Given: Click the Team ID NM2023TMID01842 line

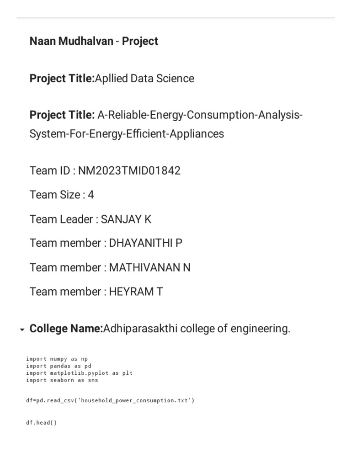Looking at the screenshot, I should point(105,171).
